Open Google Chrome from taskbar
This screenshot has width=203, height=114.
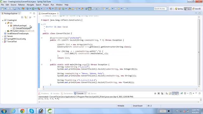pos(22,111)
